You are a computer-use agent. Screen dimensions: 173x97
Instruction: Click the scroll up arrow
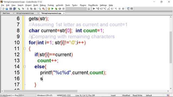coord(171,17)
